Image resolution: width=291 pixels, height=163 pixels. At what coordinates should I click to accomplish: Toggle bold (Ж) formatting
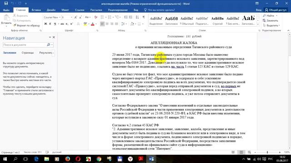pyautogui.click(x=45, y=24)
